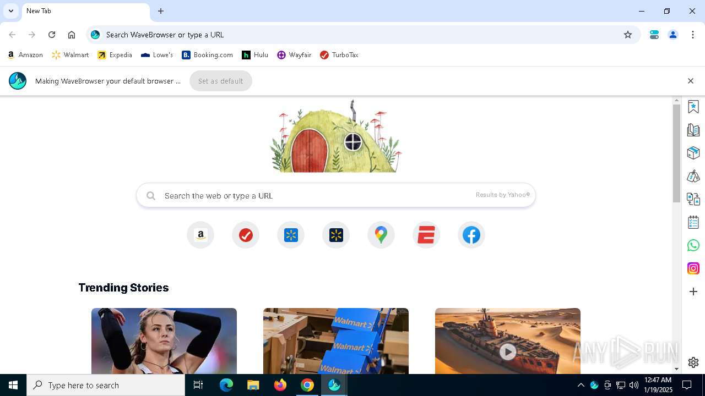The width and height of the screenshot is (705, 396).
Task: Open the sidebar bookmarks star icon
Action: pyautogui.click(x=693, y=107)
